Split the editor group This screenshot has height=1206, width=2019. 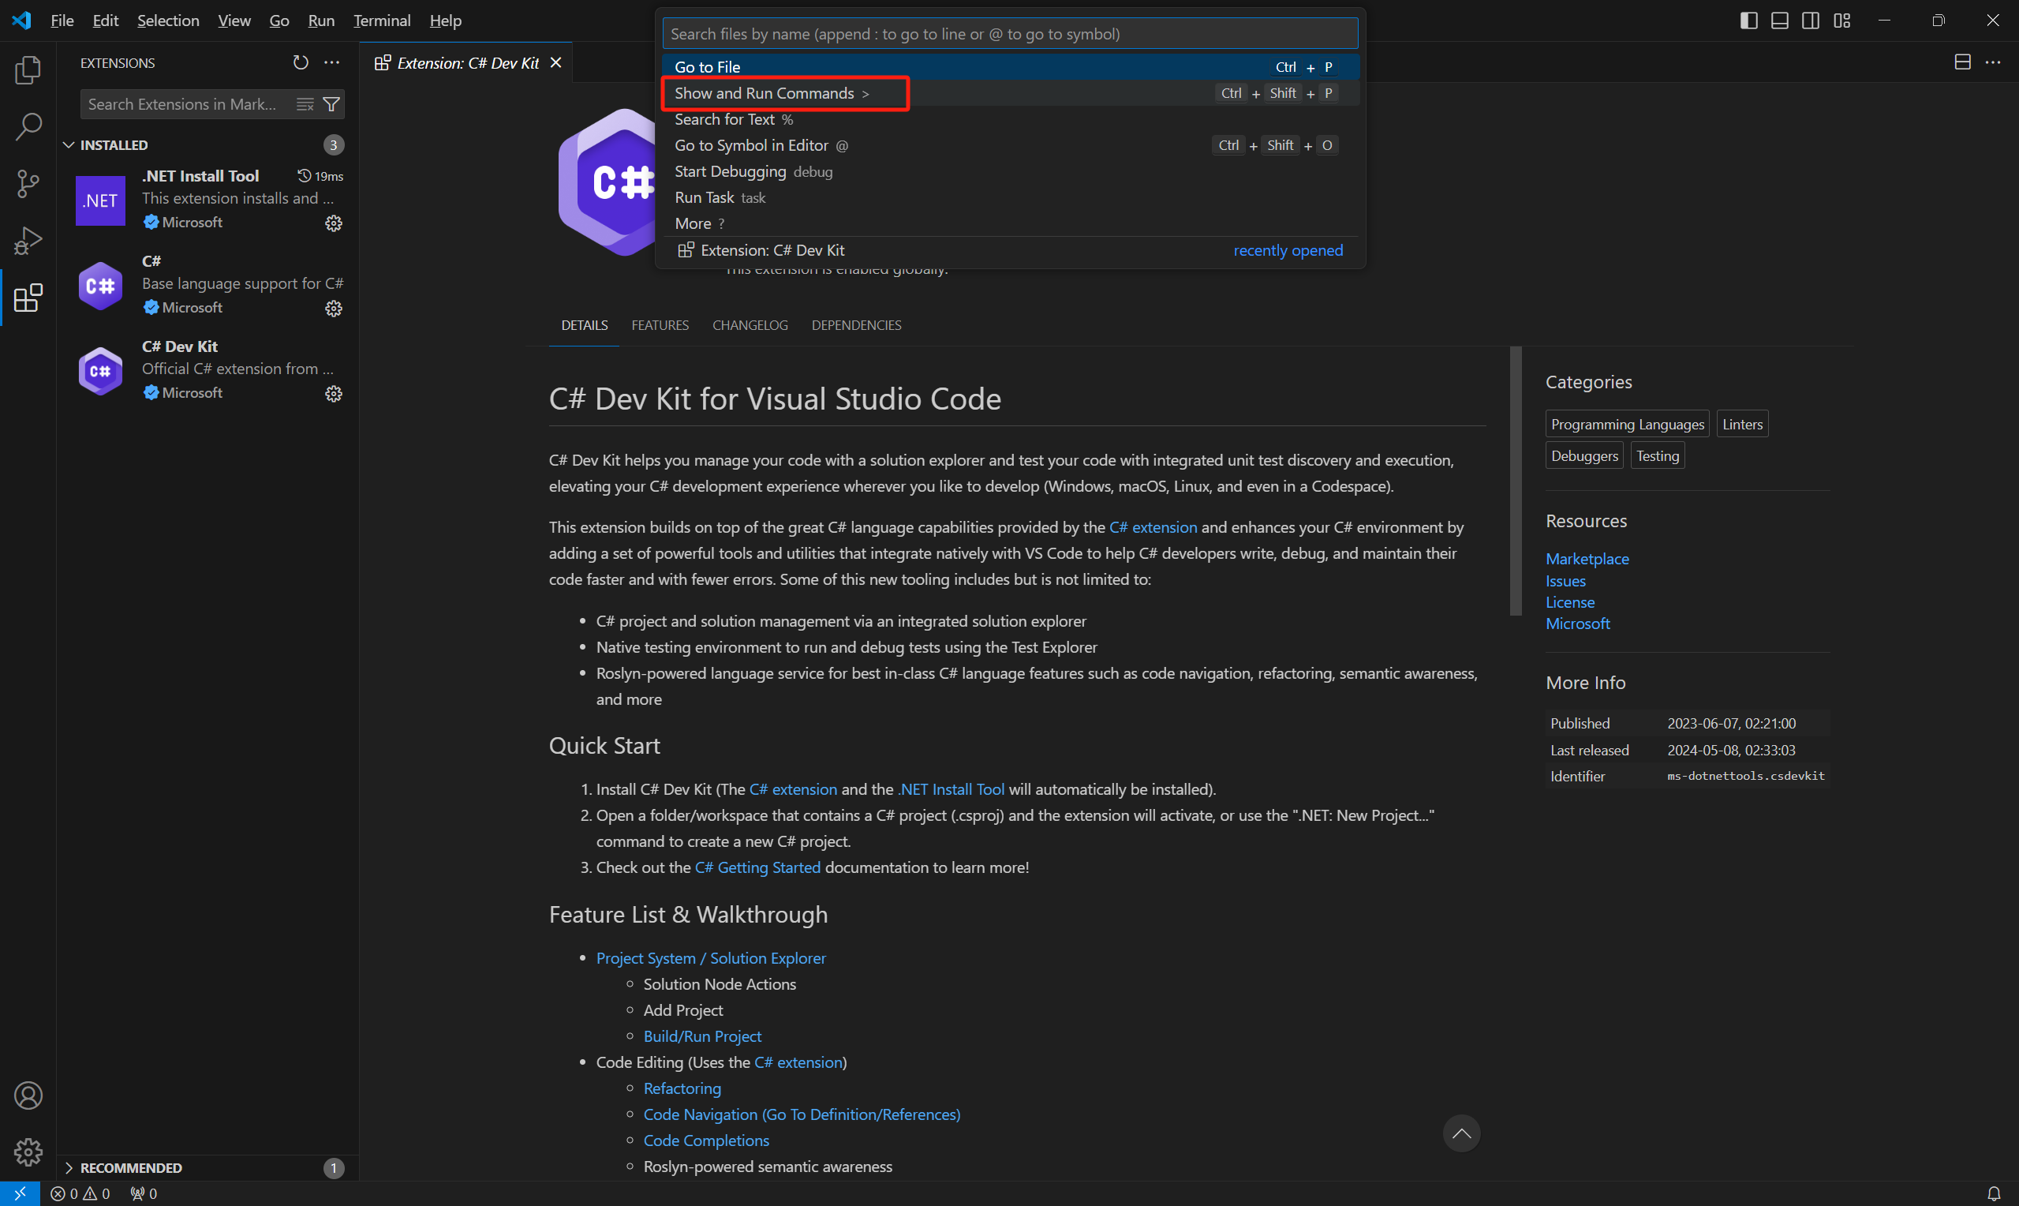1962,62
